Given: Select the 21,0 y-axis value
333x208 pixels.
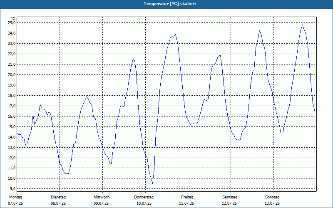Looking at the screenshot, I should click(12, 64).
